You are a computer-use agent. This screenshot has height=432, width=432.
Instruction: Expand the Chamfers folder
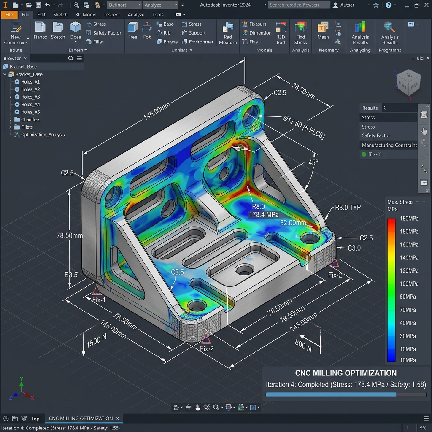pos(11,119)
